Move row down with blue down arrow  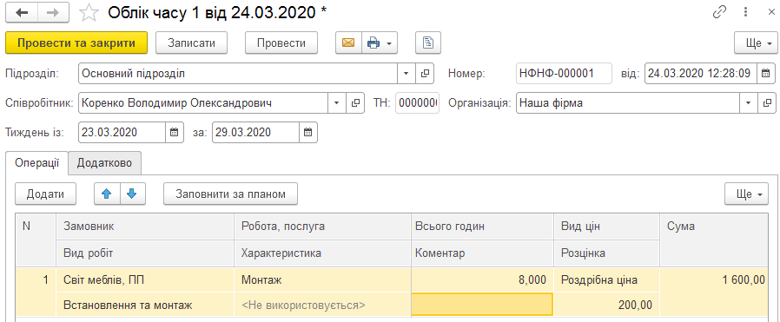(x=132, y=194)
